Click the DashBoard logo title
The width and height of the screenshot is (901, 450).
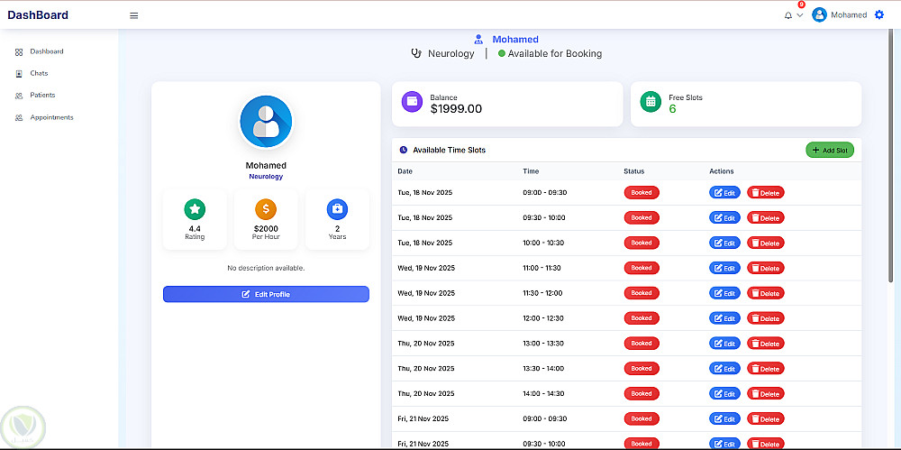point(38,15)
